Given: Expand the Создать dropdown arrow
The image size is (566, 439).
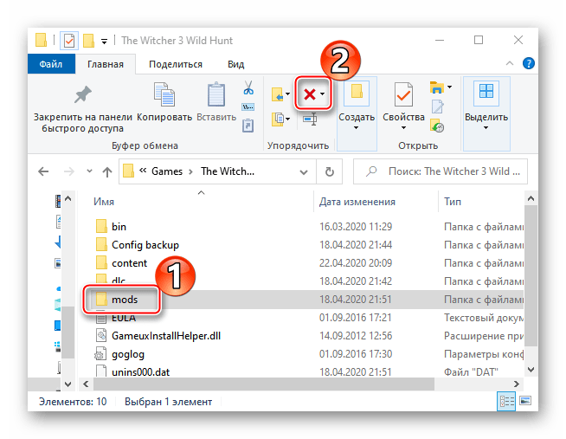Looking at the screenshot, I should pos(357,128).
